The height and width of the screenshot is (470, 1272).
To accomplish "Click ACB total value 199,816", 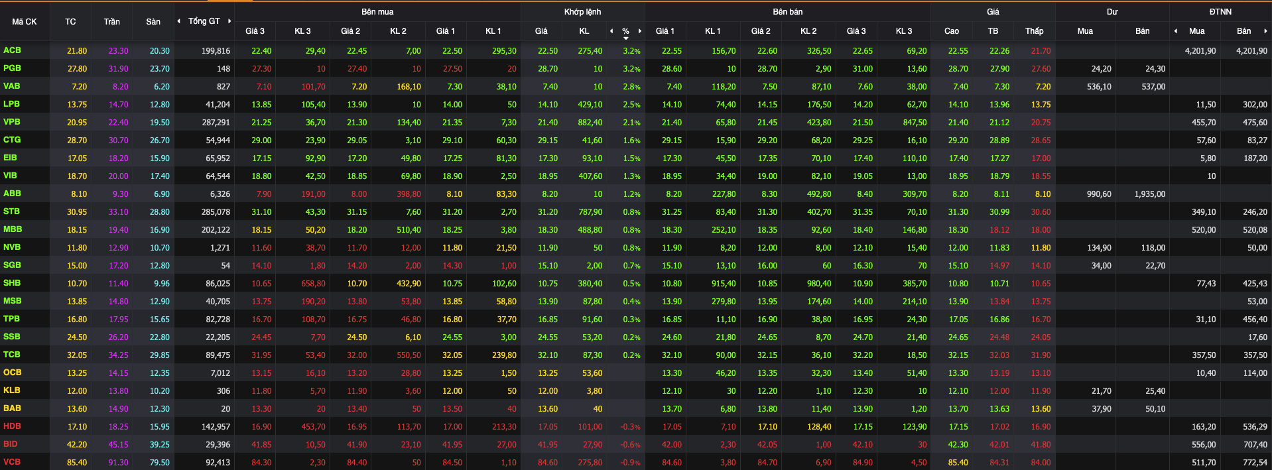I will (216, 51).
